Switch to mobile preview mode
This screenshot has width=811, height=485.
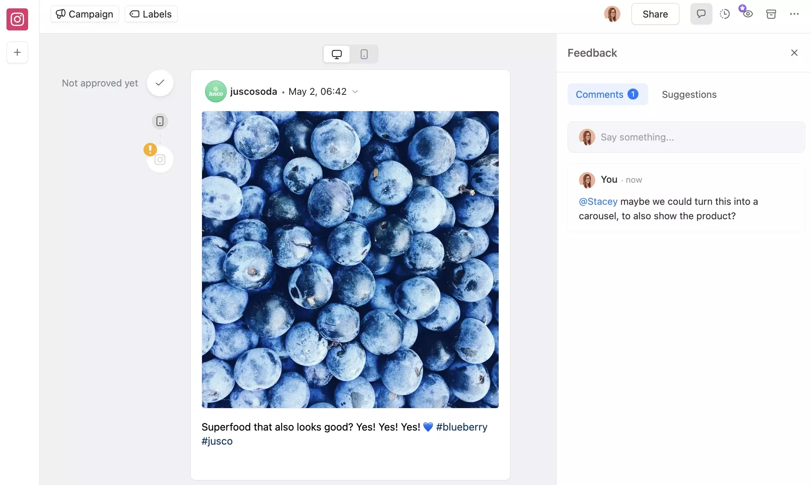[x=364, y=54]
